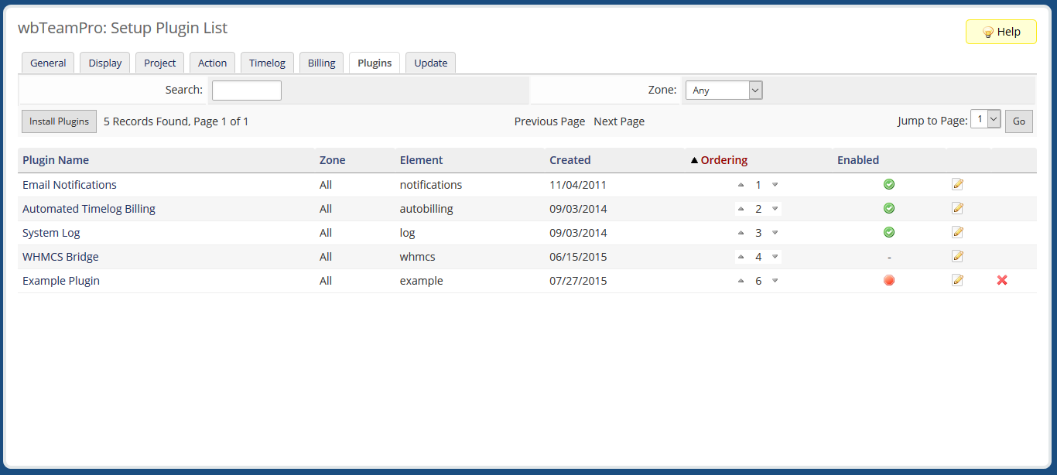
Task: Go to Previous Page
Action: tap(549, 121)
